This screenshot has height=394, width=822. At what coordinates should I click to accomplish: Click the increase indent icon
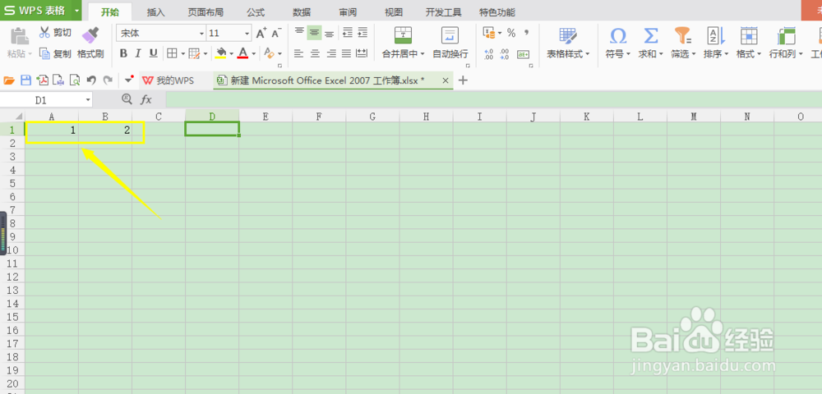[363, 33]
